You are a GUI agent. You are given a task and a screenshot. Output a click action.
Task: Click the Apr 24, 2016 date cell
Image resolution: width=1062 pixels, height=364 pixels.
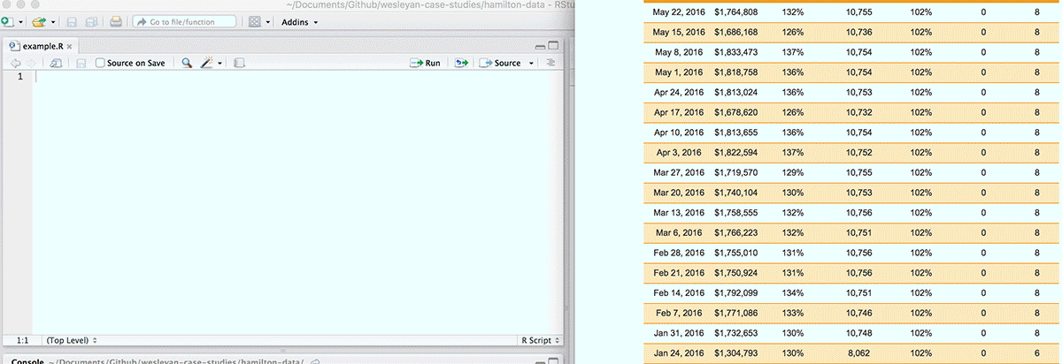pos(678,92)
